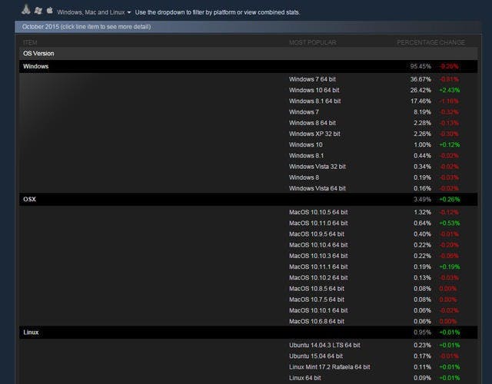Screen dimensions: 492x384
Task: Select the Windows category row
Action: pos(248,67)
